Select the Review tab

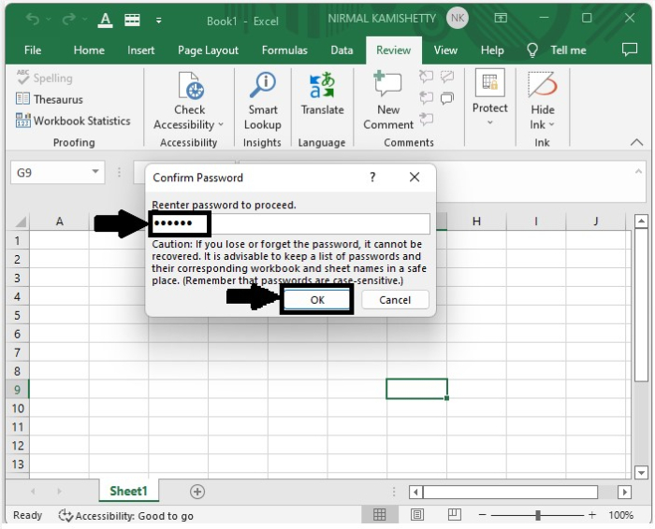(x=394, y=50)
